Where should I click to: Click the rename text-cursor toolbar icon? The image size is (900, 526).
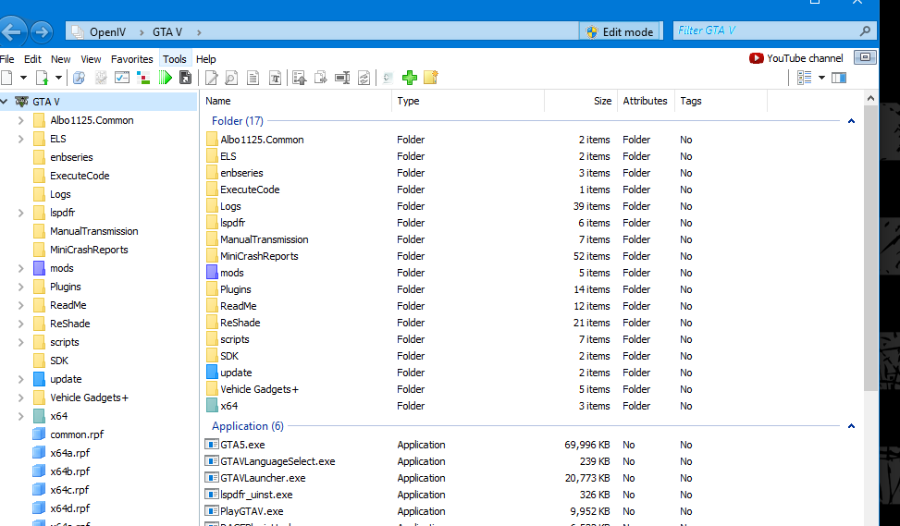coord(342,78)
